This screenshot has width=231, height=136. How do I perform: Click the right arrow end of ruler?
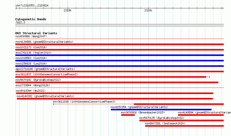[x=223, y=8]
